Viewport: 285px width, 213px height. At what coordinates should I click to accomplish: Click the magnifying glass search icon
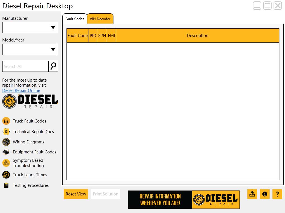pyautogui.click(x=53, y=66)
